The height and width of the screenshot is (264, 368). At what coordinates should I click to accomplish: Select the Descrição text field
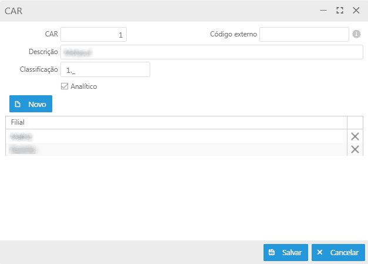[211, 52]
